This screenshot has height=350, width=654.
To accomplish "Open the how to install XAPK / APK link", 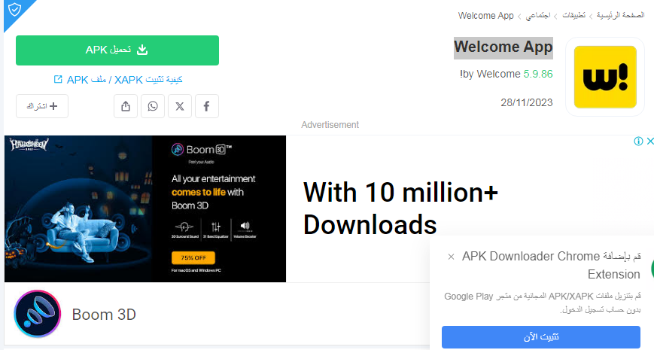I will [118, 79].
